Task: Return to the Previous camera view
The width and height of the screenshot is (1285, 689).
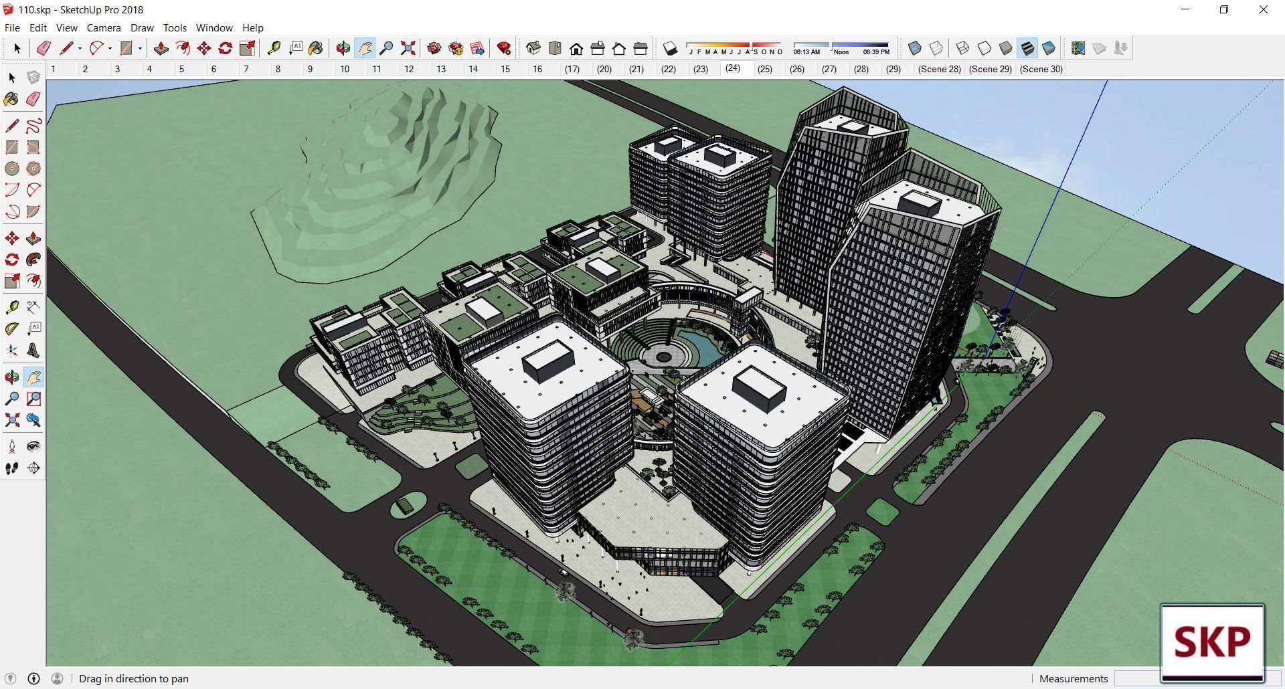Action: (33, 420)
